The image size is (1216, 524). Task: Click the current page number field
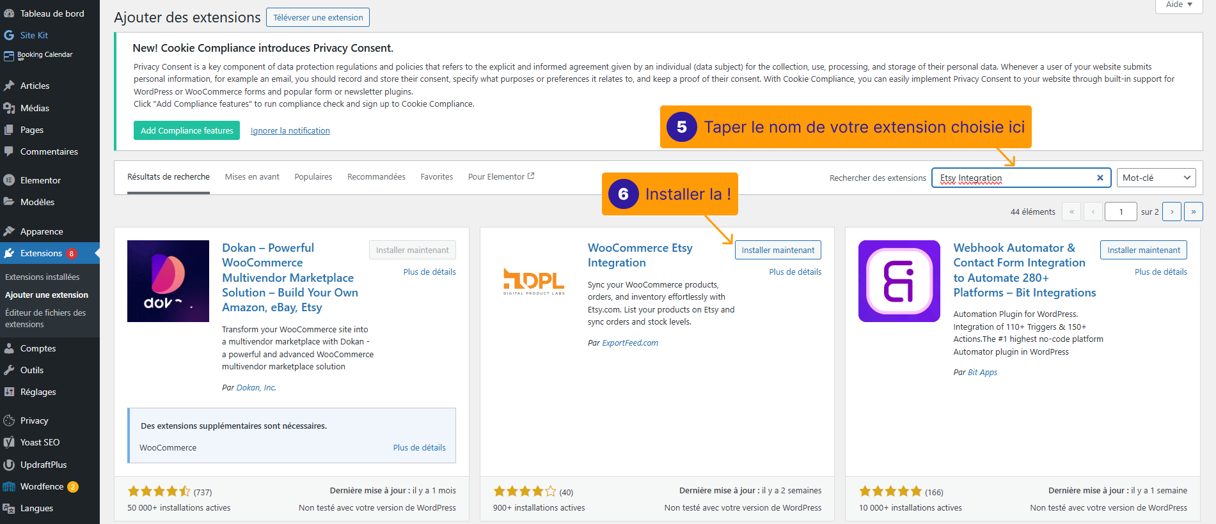point(1121,212)
